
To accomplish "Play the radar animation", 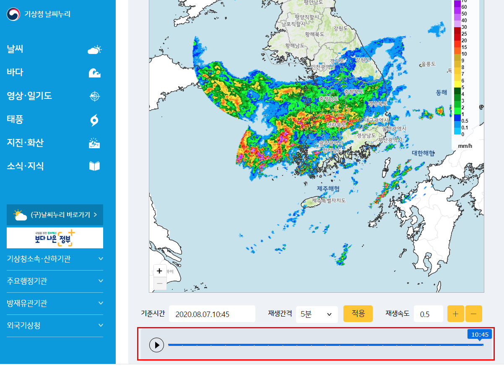I will tap(157, 345).
